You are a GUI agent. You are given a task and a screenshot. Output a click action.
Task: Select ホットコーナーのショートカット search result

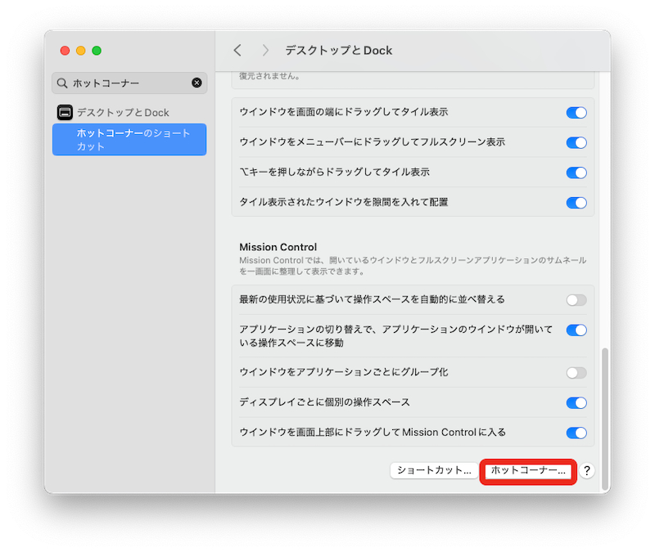129,139
